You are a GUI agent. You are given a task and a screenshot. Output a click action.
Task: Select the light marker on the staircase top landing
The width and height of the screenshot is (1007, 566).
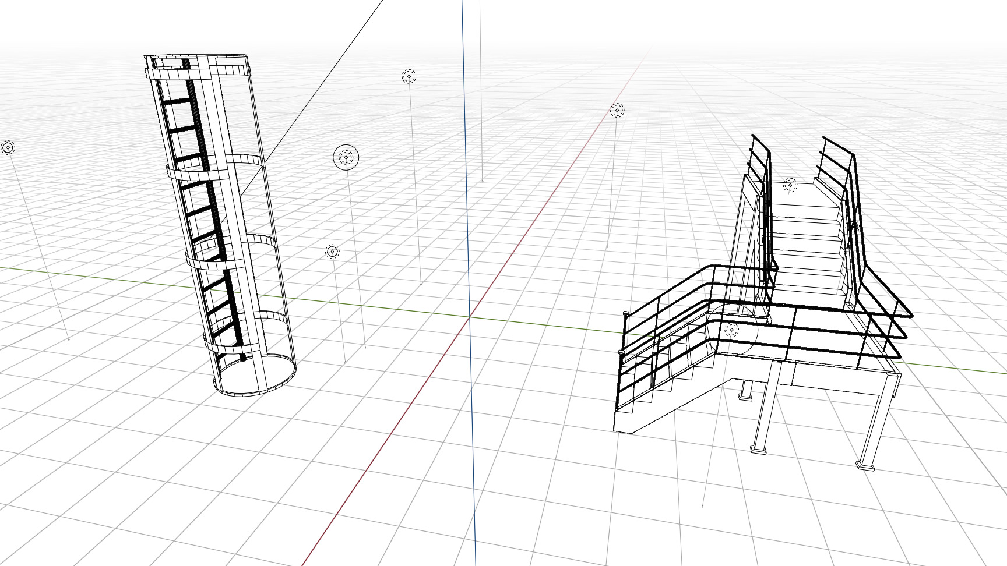coord(790,185)
